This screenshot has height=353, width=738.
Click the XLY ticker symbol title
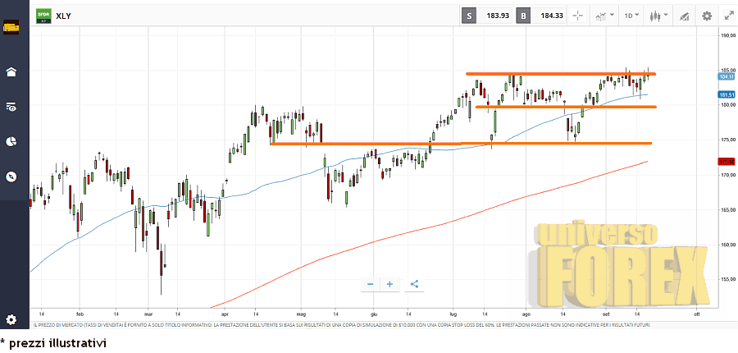pyautogui.click(x=64, y=16)
